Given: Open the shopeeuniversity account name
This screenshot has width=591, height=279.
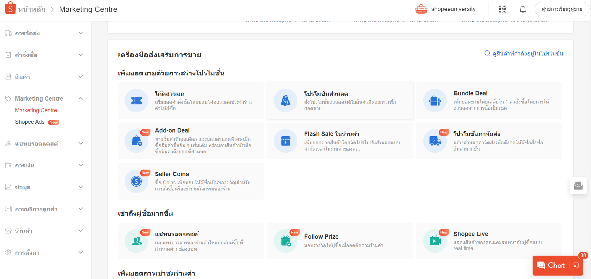Looking at the screenshot, I should 453,9.
